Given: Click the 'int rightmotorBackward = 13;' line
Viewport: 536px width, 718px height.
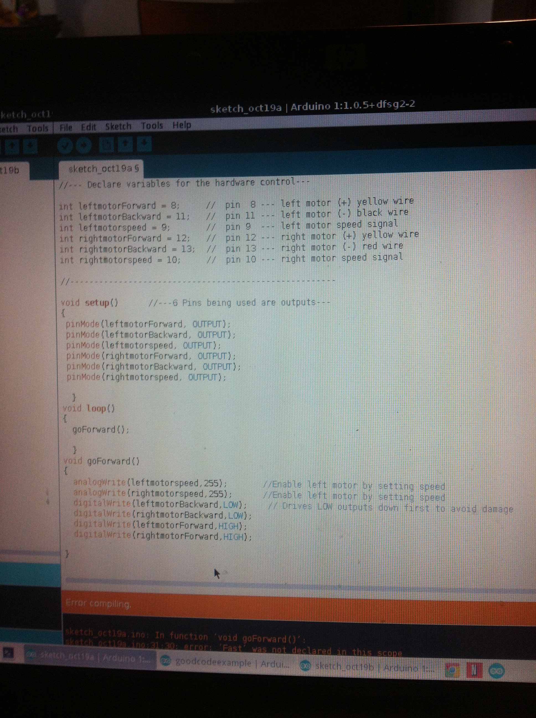Looking at the screenshot, I should [127, 249].
